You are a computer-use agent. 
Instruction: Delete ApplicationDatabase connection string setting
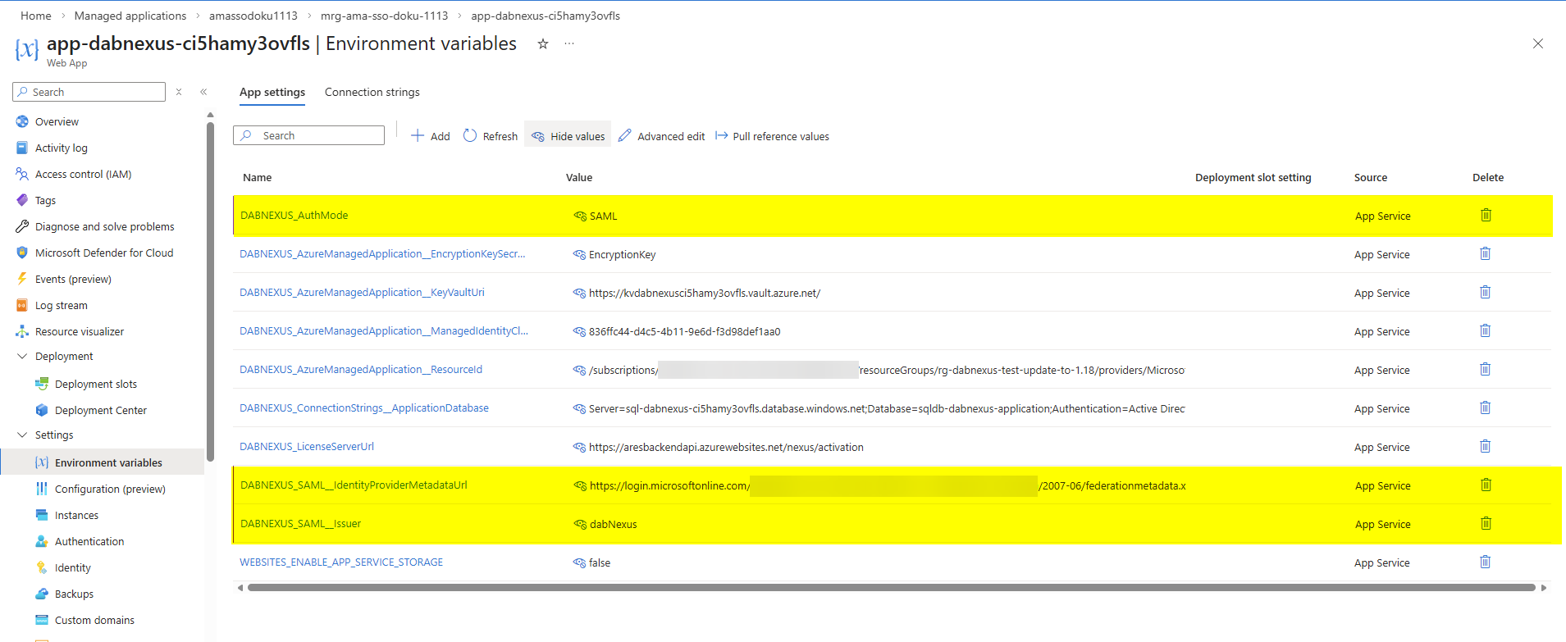click(x=1485, y=408)
